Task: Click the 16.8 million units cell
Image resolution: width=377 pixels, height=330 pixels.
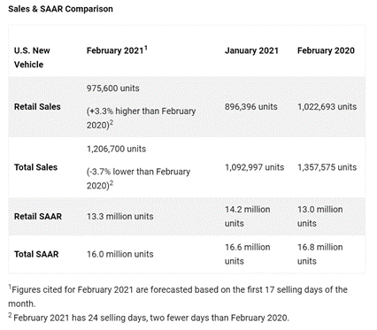Action: [x=320, y=254]
